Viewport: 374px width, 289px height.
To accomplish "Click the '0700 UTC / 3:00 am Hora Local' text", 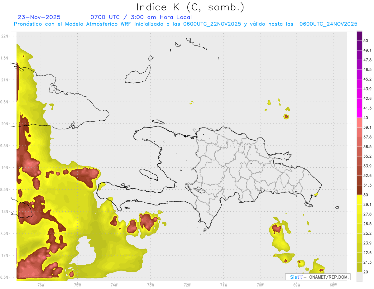I will click(x=141, y=17).
